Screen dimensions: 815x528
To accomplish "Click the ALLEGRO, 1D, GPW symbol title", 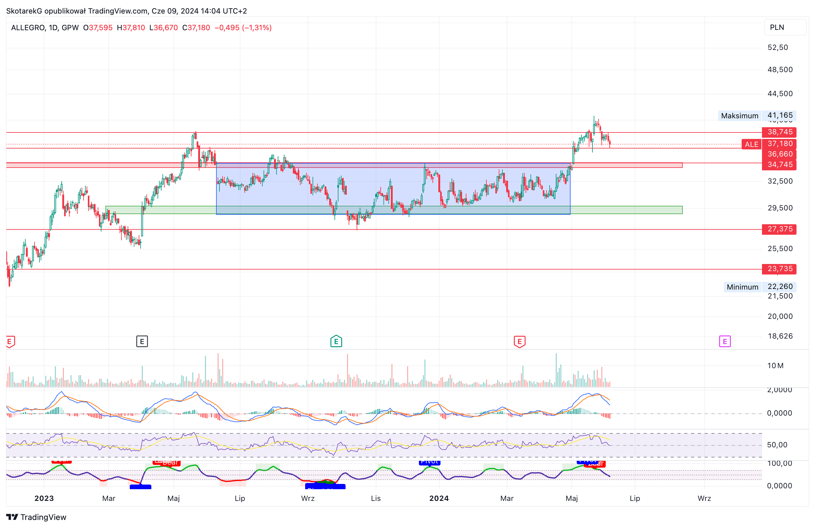I will point(45,28).
